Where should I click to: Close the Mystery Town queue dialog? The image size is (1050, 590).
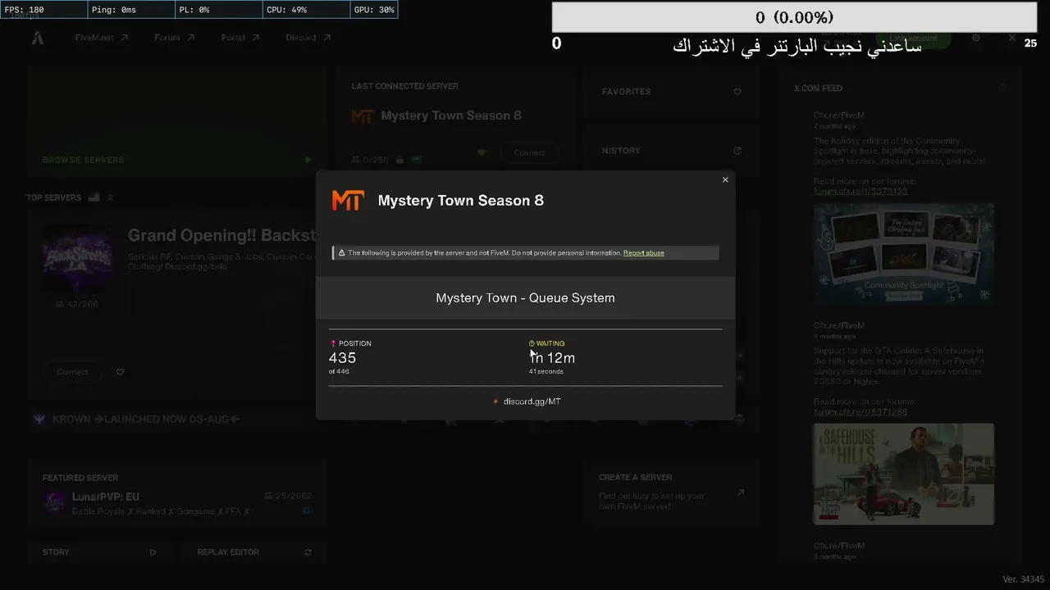click(x=725, y=179)
